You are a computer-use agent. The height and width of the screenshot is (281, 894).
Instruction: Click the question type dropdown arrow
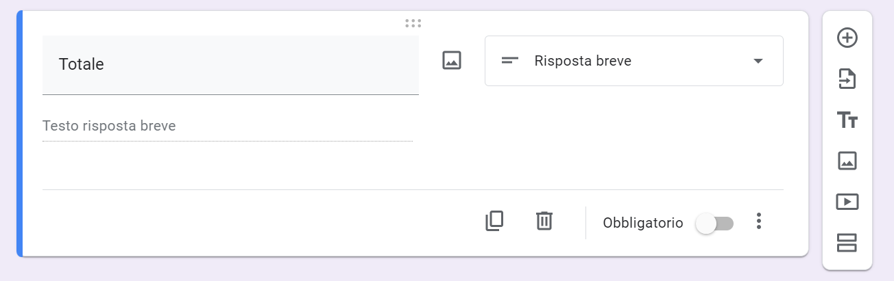pos(758,61)
